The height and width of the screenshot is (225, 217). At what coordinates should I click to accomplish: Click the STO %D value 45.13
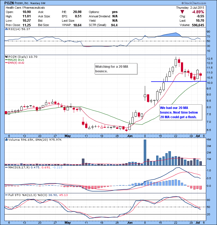coord(63,195)
